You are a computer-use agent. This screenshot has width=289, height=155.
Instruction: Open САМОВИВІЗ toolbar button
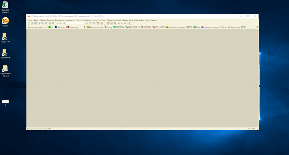point(146,27)
